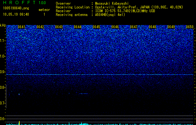
Task: Click the meteor label
Action: coord(44,10)
